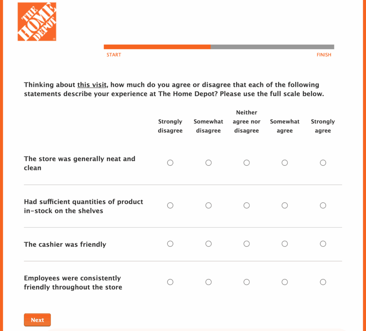
Task: Mark Strongly disagree for employees consistently friendly
Action: (x=170, y=282)
